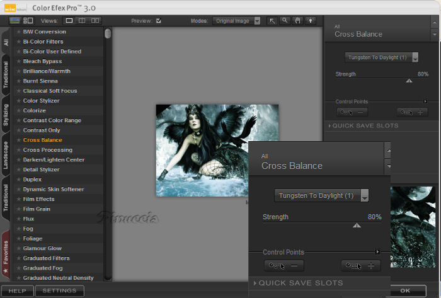441x298 pixels.
Task: Switch to the Landscape tab
Action: (6, 155)
